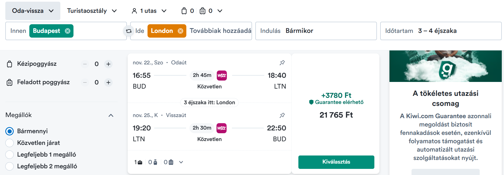The width and height of the screenshot is (504, 175).
Task: Choose Legfeljebb 2 megálló option
Action: [9, 166]
